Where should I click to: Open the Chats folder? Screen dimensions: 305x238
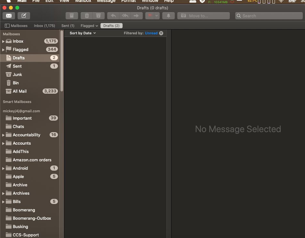pyautogui.click(x=30, y=126)
